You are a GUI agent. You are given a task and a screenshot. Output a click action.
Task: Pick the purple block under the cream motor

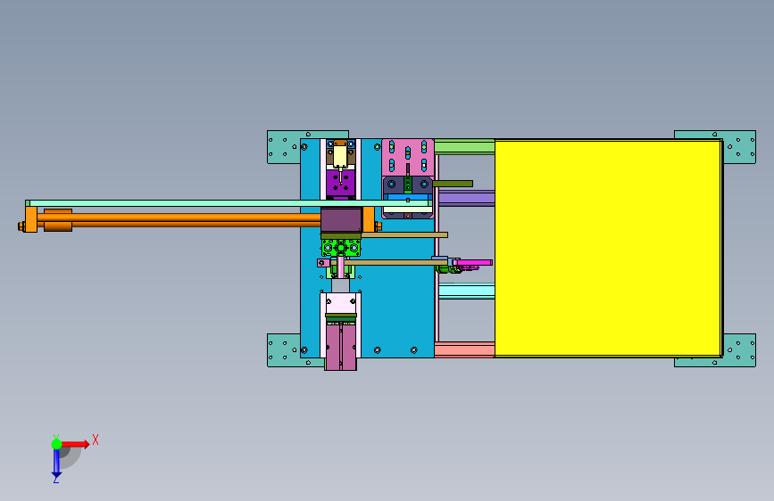[341, 184]
